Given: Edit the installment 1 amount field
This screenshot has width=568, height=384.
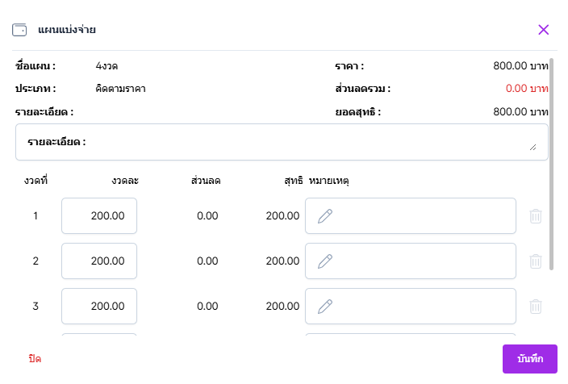Looking at the screenshot, I should point(99,216).
